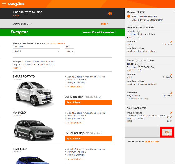
Task: Click the £61.83 per day price
Action: (x=74, y=97)
